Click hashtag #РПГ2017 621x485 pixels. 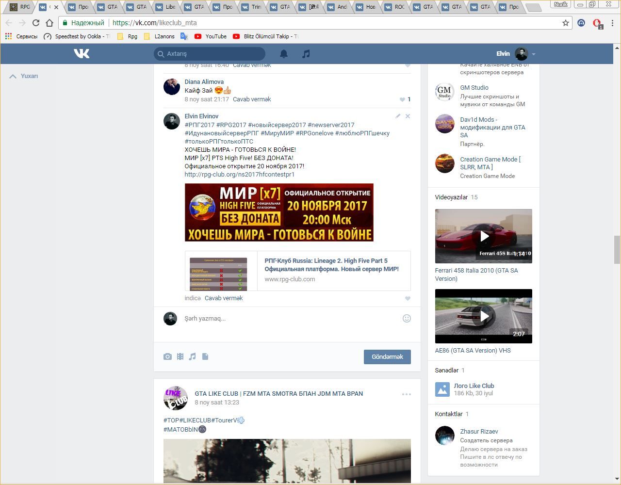[199, 125]
